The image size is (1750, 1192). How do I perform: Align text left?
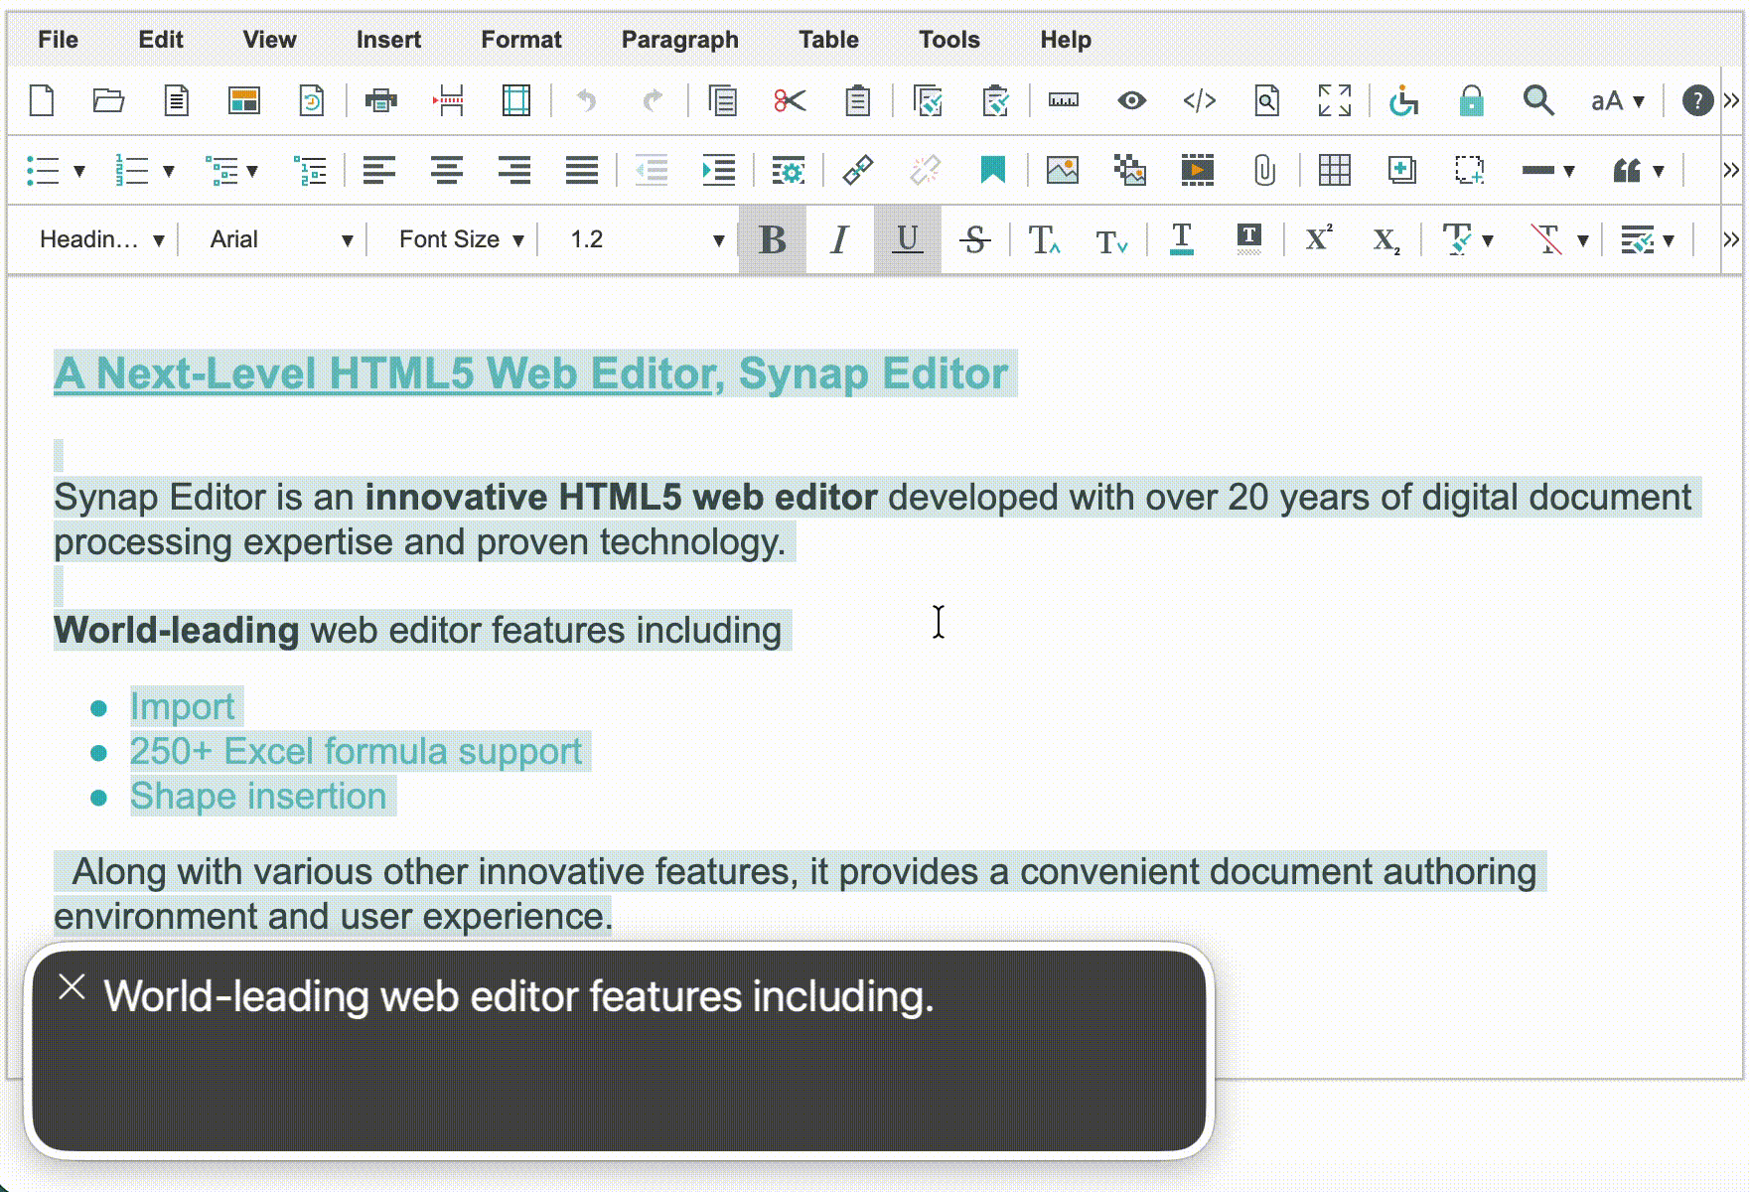click(x=378, y=170)
